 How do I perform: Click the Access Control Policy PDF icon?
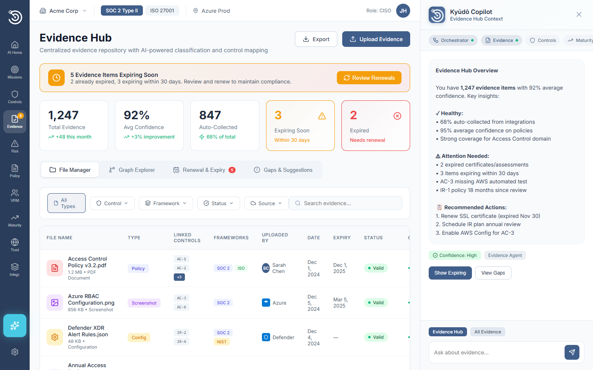(x=55, y=268)
